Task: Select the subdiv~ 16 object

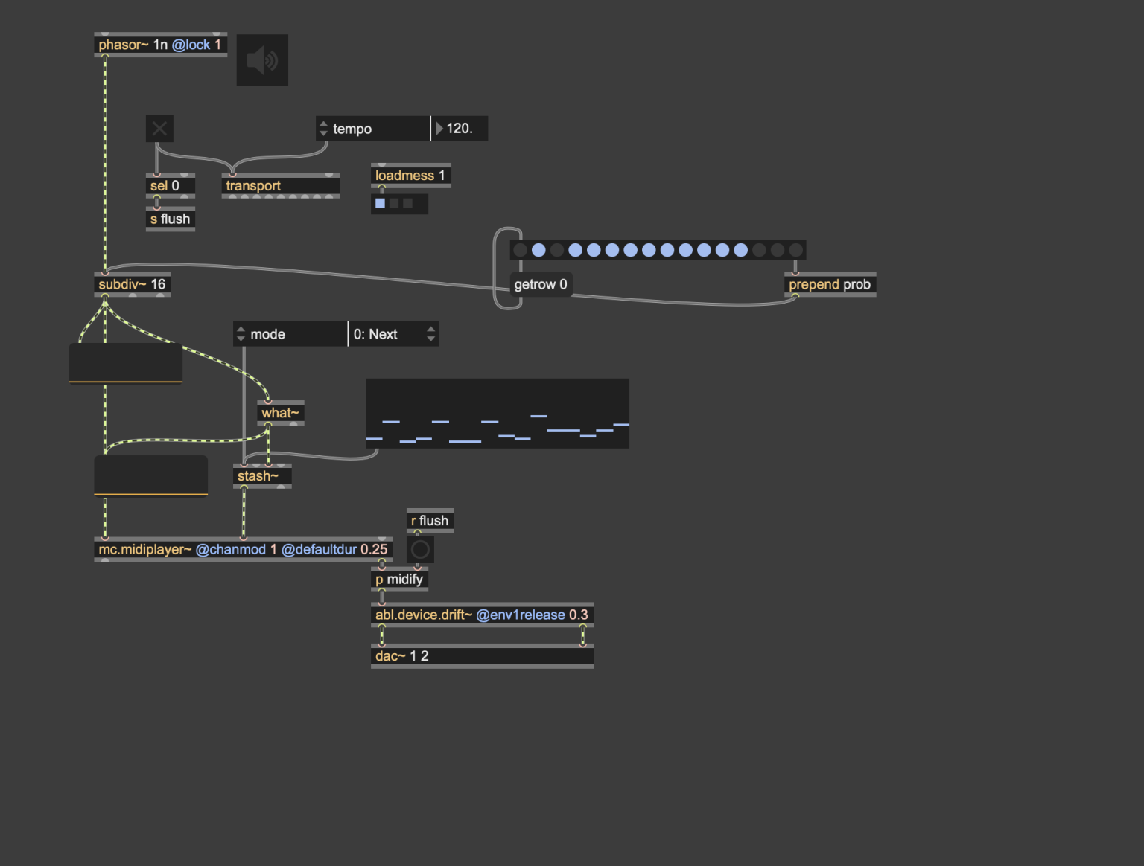Action: (x=133, y=284)
